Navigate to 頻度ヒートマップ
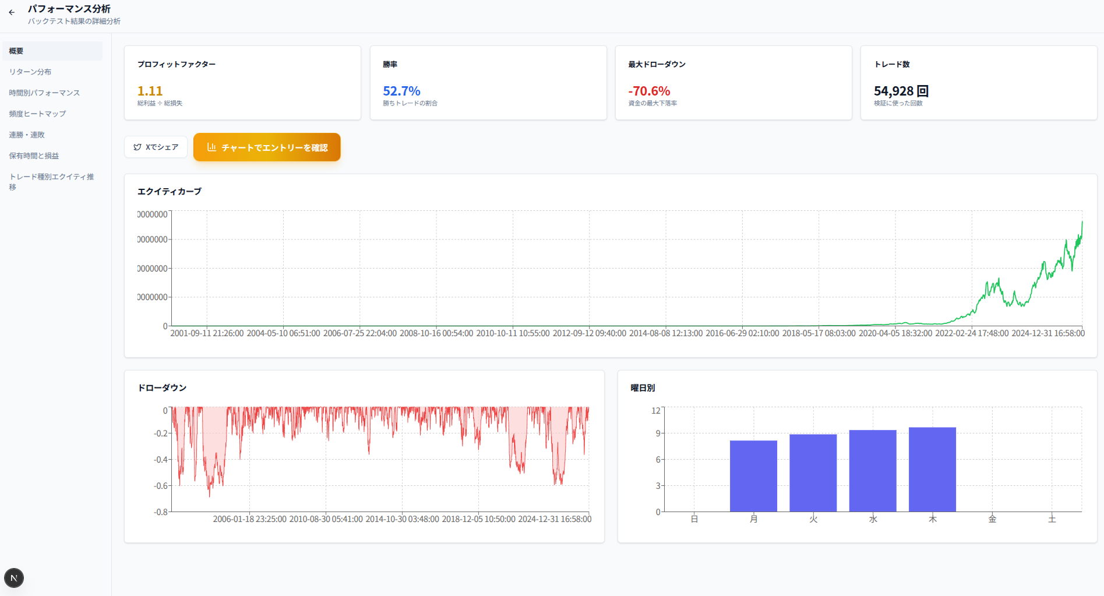Screen dimensions: 1104x596 pyautogui.click(x=37, y=114)
